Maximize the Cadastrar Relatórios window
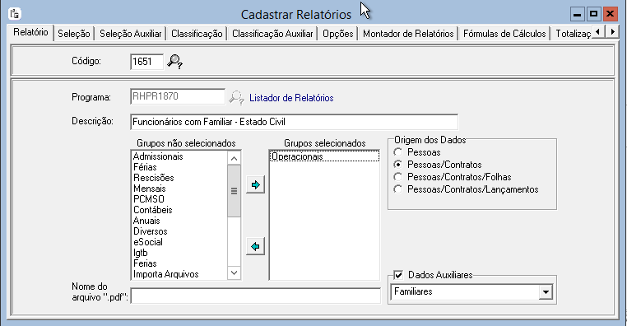Screen dimensions: 627x326 (593, 14)
